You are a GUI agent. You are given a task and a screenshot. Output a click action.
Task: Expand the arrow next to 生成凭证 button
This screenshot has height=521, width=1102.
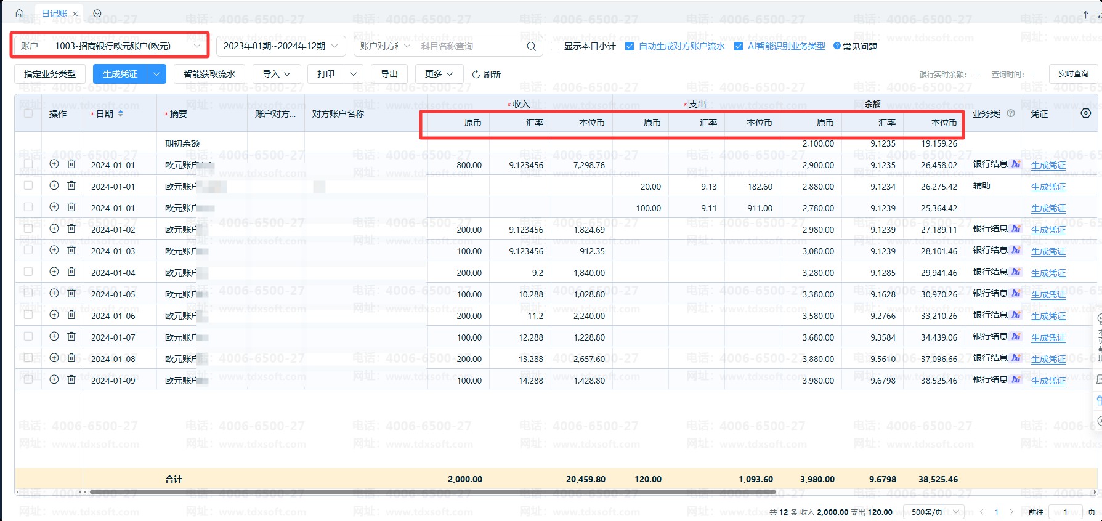[156, 74]
